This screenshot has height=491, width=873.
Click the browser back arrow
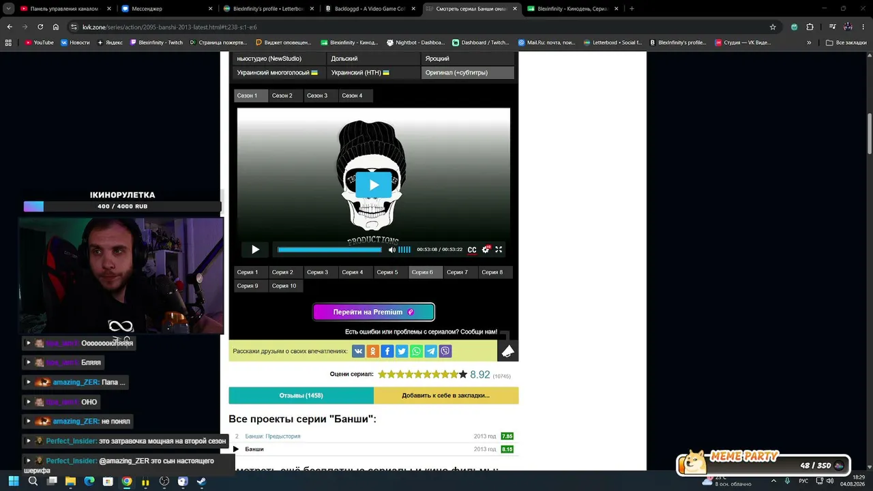(x=10, y=27)
